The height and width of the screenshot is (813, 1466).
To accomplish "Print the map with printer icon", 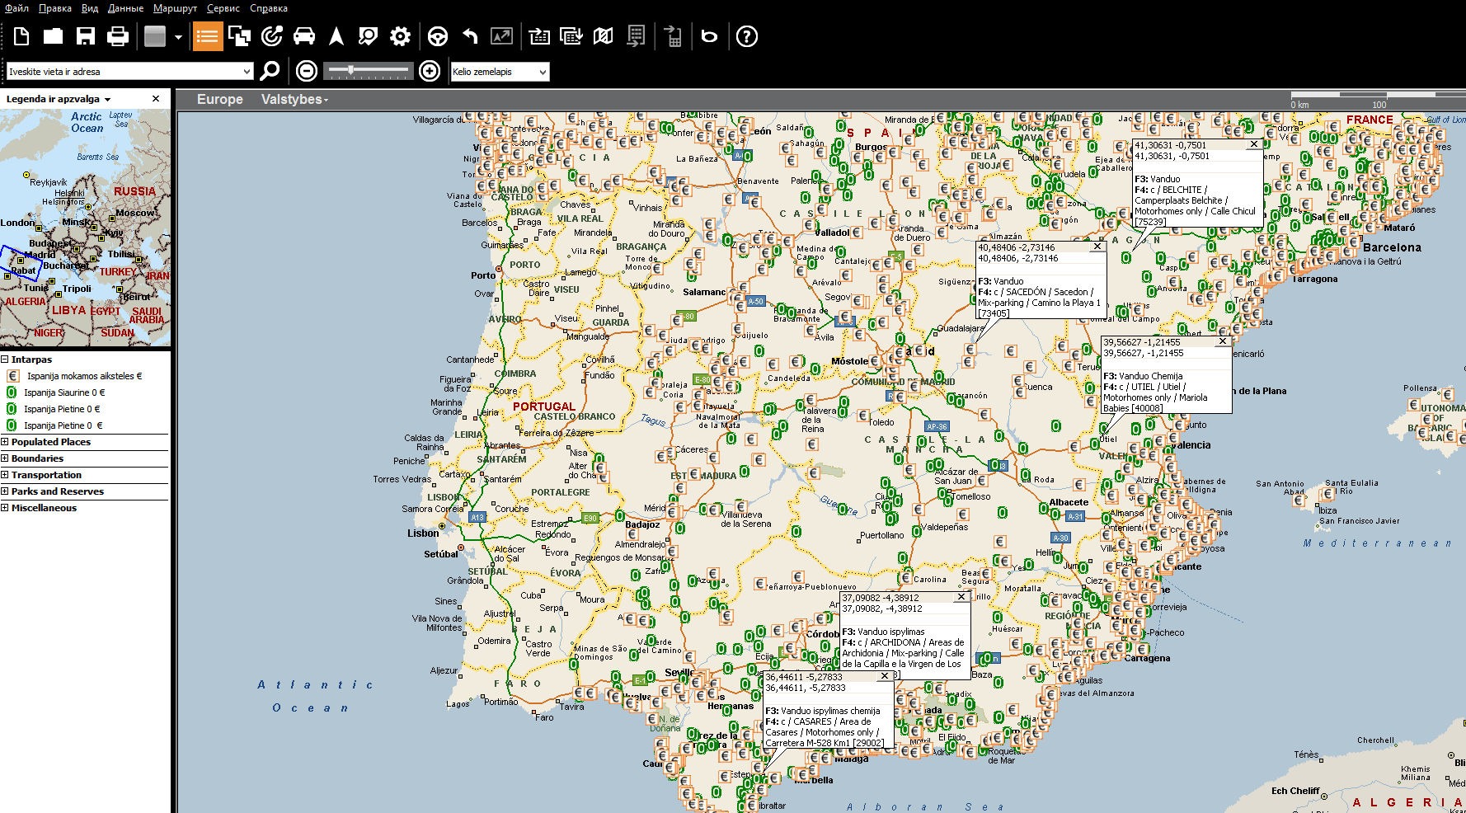I will 118,36.
